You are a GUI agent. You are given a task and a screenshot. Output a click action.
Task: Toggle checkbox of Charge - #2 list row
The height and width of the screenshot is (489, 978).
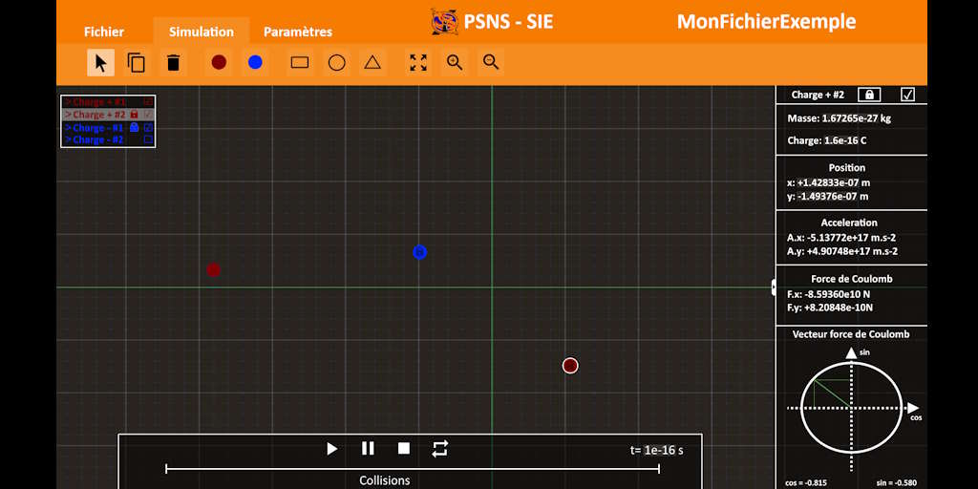pyautogui.click(x=148, y=139)
